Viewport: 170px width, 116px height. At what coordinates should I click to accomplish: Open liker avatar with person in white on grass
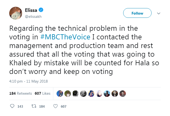pyautogui.click(x=68, y=93)
